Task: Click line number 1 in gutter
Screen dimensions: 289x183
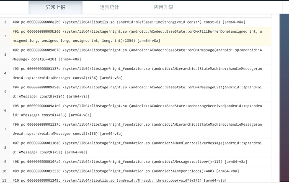Action: click(5, 22)
